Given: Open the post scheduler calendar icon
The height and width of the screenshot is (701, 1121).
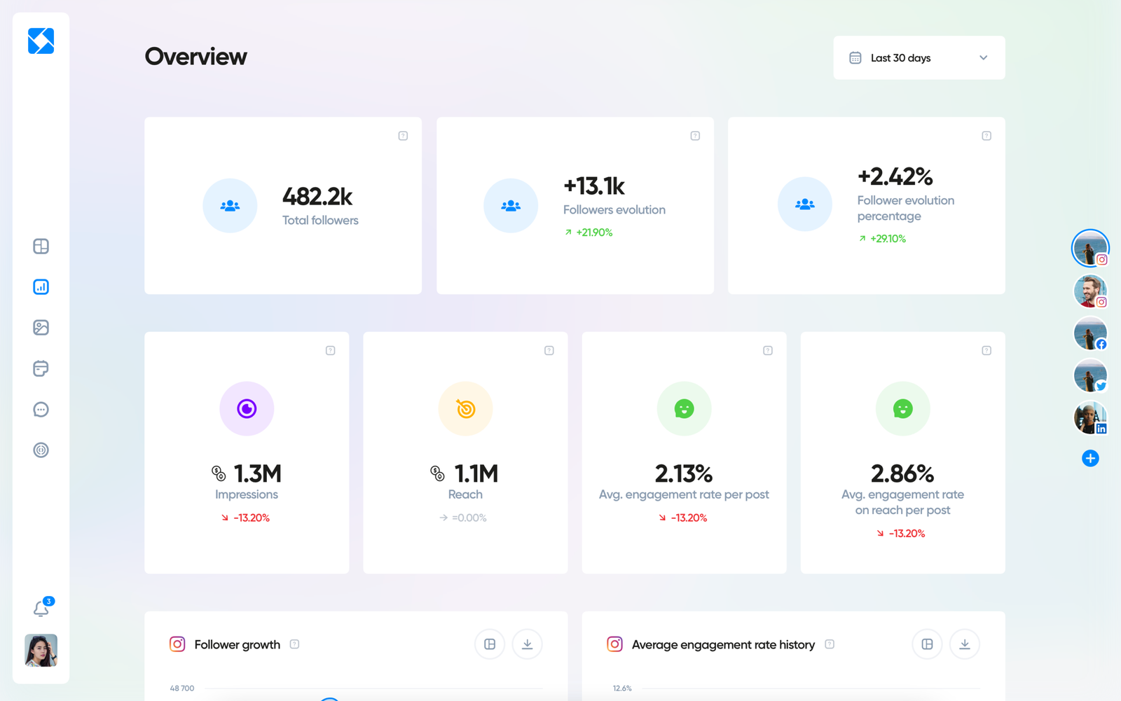Looking at the screenshot, I should tap(41, 368).
